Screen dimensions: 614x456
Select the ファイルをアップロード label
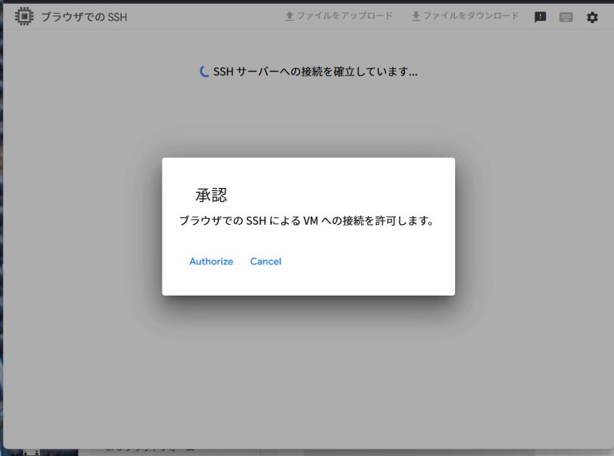[344, 17]
